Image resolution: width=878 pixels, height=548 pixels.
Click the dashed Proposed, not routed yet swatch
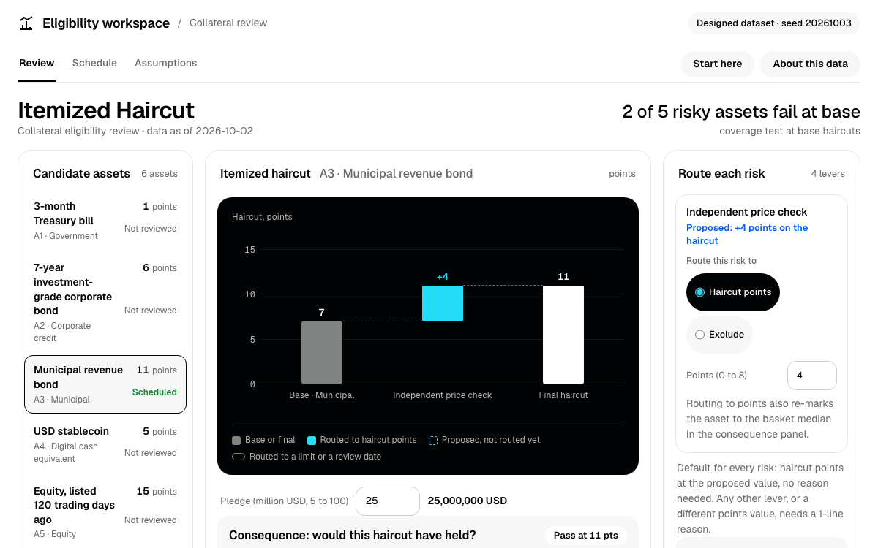click(433, 440)
